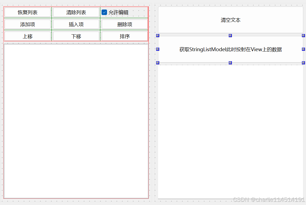
Task: Click inside the empty list view on the left
Action: [76, 121]
